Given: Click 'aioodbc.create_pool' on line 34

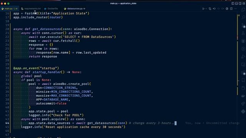Looking at the screenshot, I should click(71, 84).
